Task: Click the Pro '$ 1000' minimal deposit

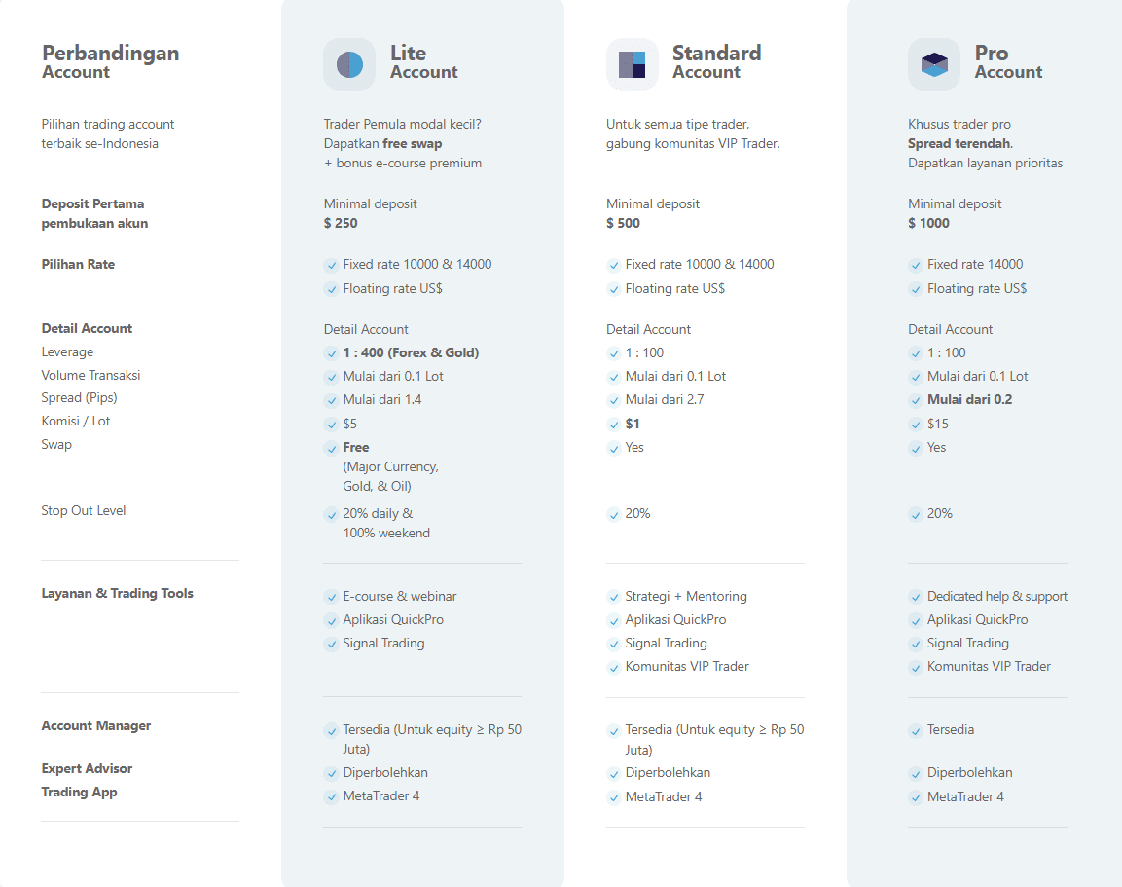Action: point(928,223)
